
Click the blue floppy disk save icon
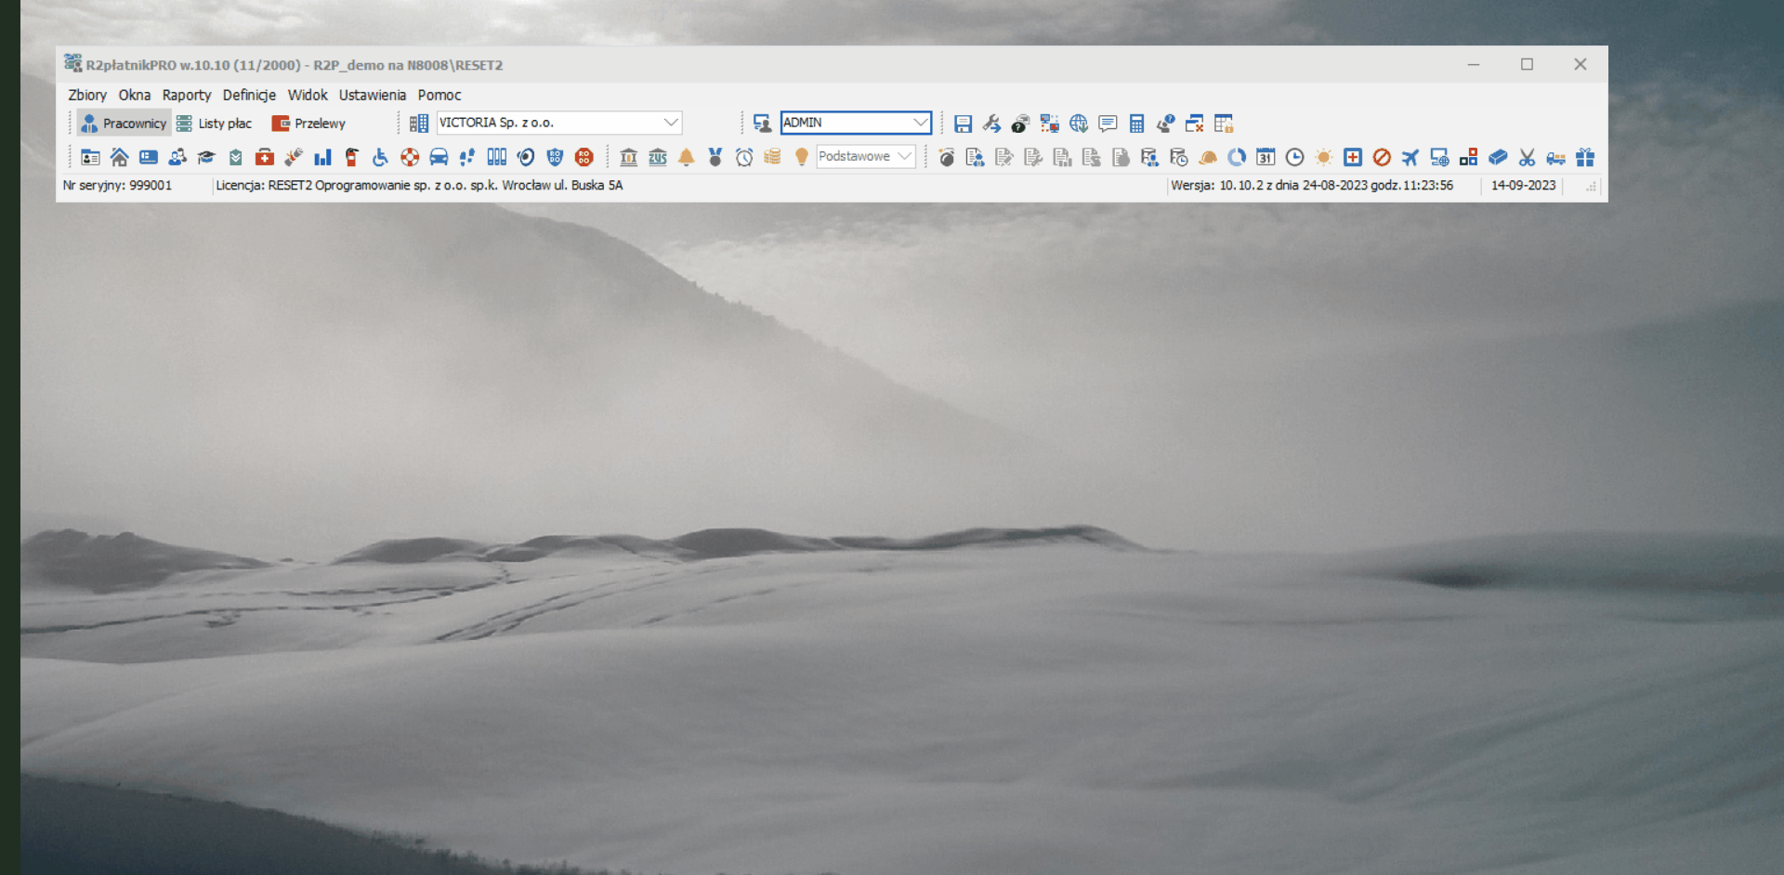click(x=963, y=124)
